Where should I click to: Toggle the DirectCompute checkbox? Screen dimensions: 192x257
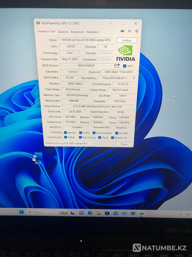94,133
